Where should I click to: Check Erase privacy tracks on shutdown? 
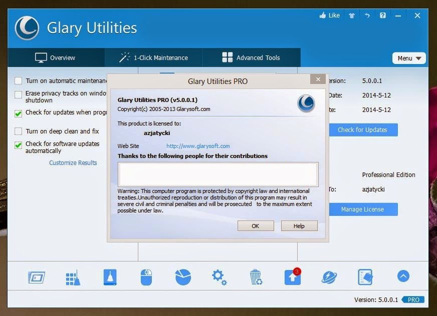[18, 93]
